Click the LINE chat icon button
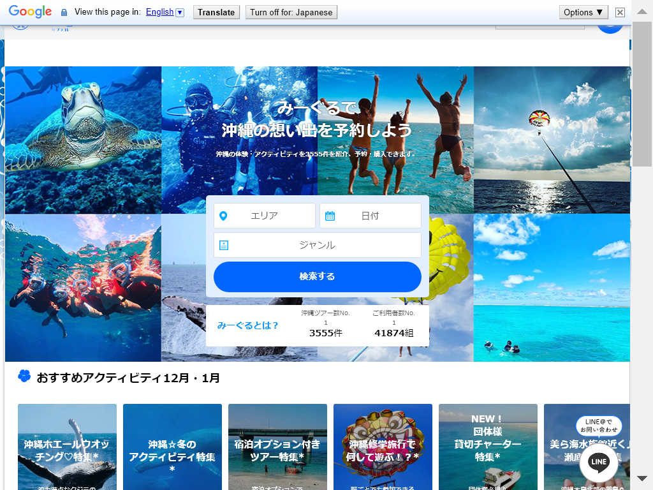The image size is (653, 490). tap(599, 462)
